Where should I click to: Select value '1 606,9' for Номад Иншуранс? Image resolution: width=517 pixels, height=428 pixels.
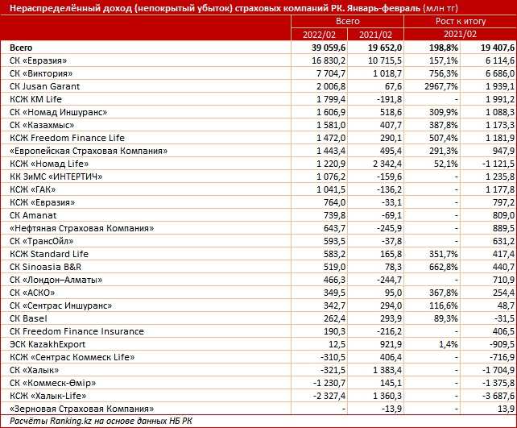tap(331, 112)
